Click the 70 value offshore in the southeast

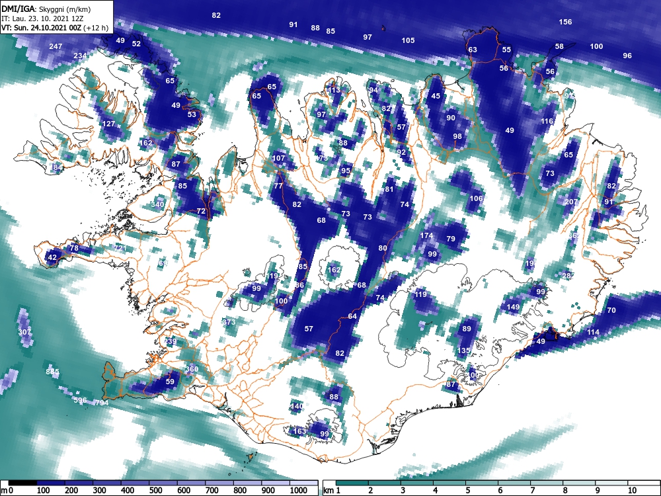611,310
